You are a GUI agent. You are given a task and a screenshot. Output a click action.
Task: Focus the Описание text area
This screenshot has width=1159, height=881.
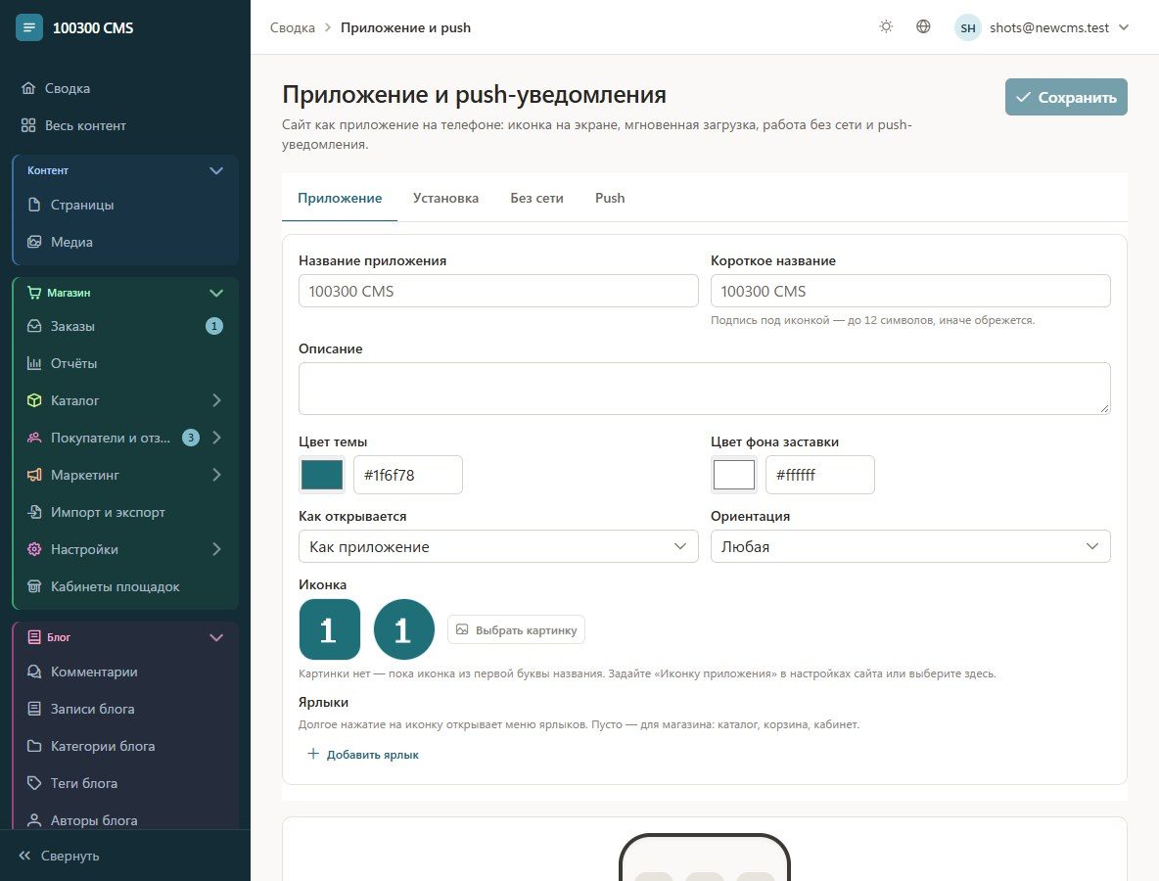coord(705,388)
